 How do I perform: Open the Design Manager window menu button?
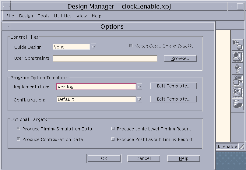[x=6, y=6]
